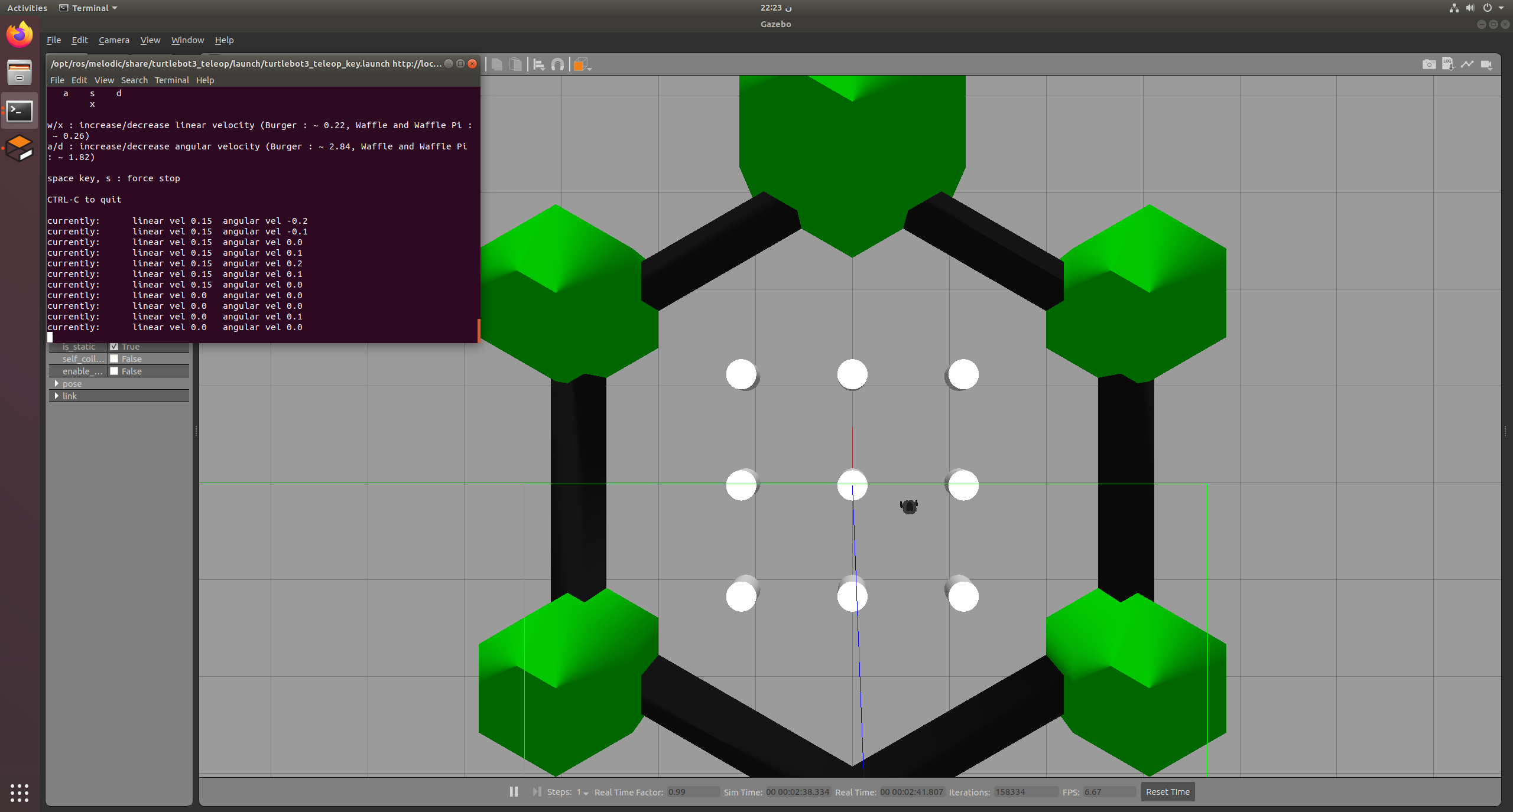Activate the snap magnet tool
This screenshot has height=812, width=1513.
point(556,64)
